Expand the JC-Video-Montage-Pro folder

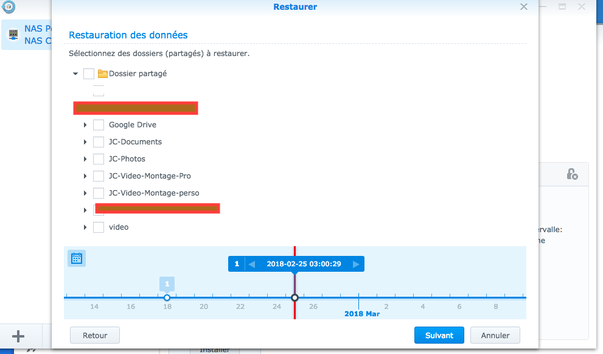pyautogui.click(x=85, y=176)
